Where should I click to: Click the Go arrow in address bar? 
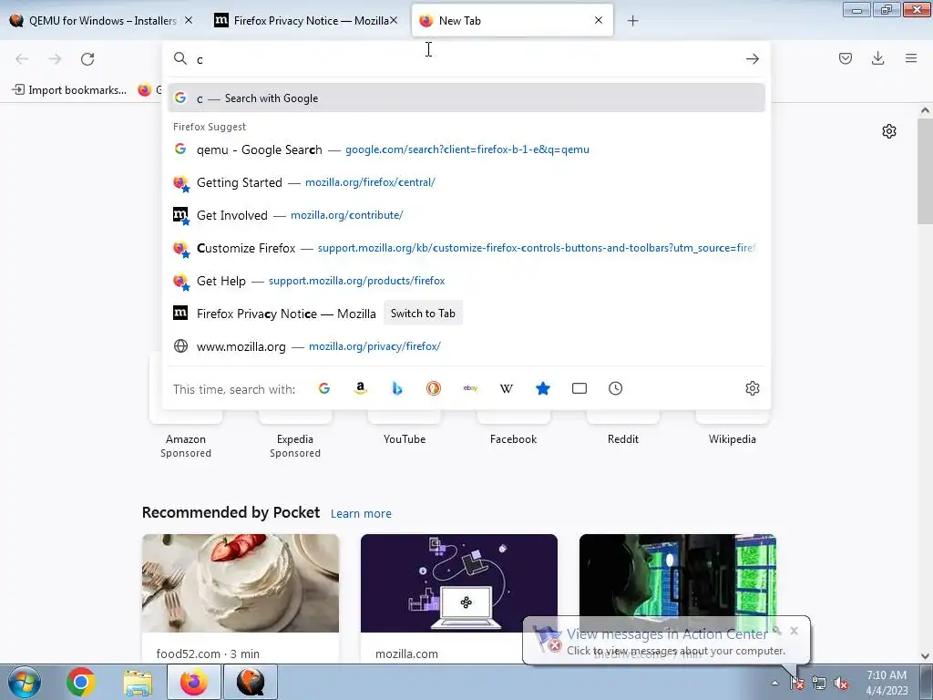pyautogui.click(x=752, y=59)
